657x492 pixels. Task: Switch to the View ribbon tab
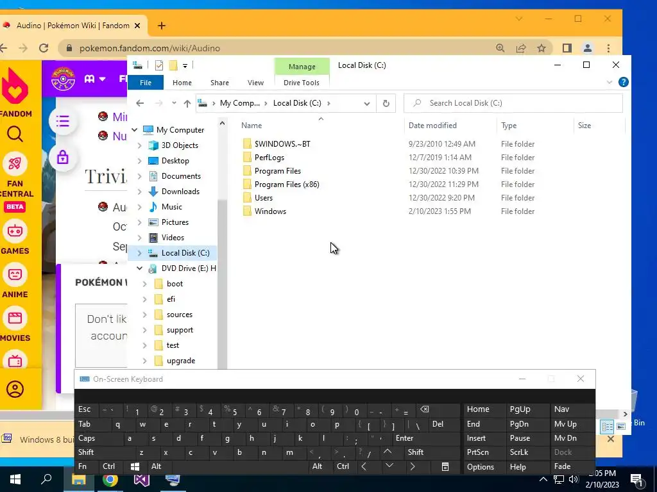tap(255, 83)
